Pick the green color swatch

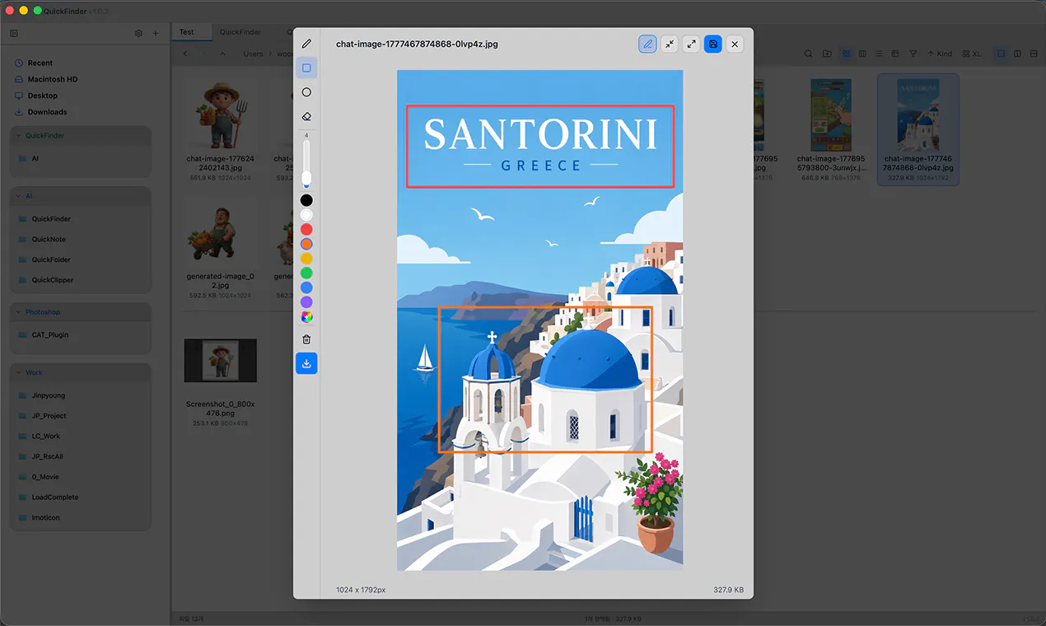click(306, 273)
